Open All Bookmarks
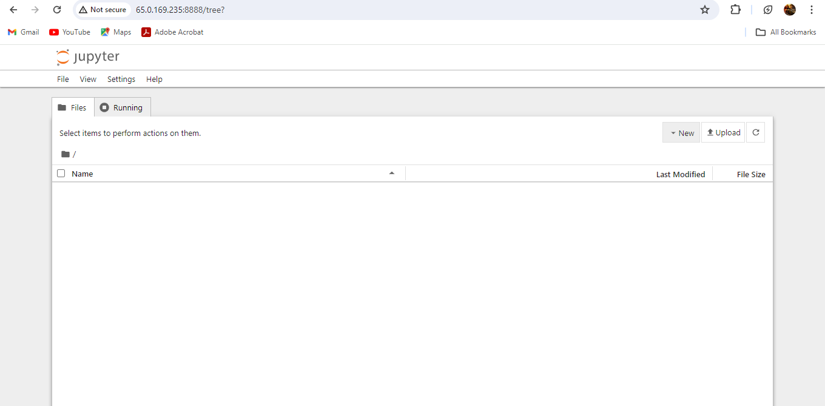 click(786, 32)
